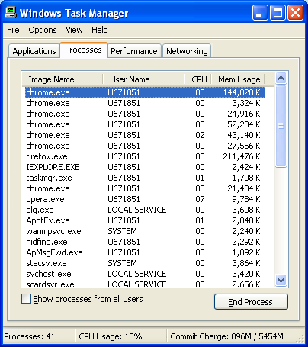Select the ApMsgFwd.exe process
The width and height of the screenshot is (308, 347).
[x=145, y=252]
